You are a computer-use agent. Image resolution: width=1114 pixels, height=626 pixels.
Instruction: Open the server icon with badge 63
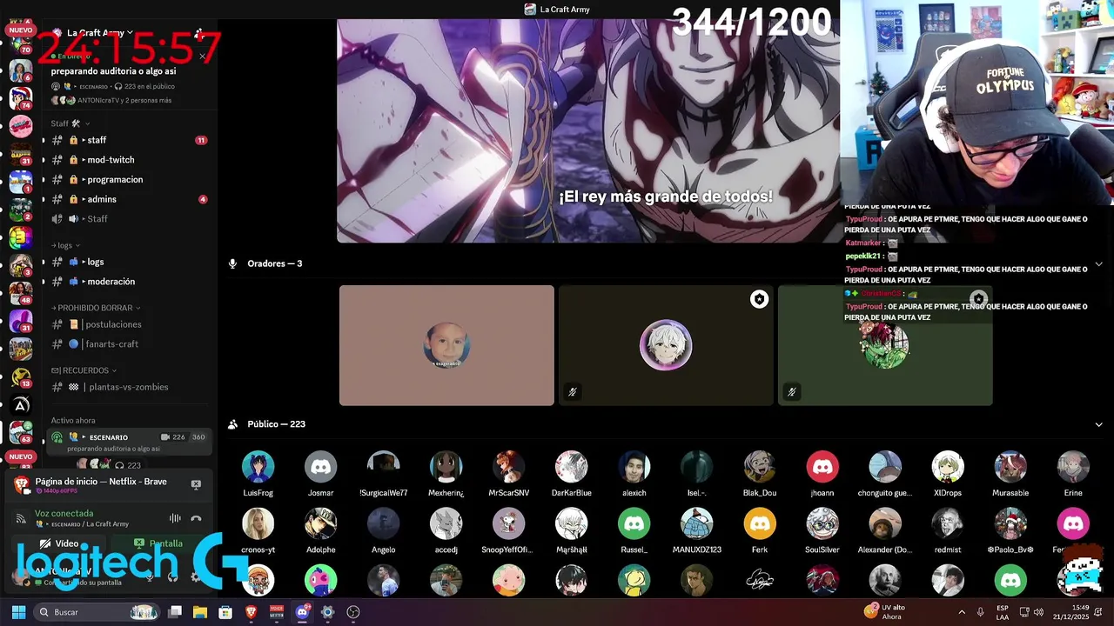tap(21, 432)
